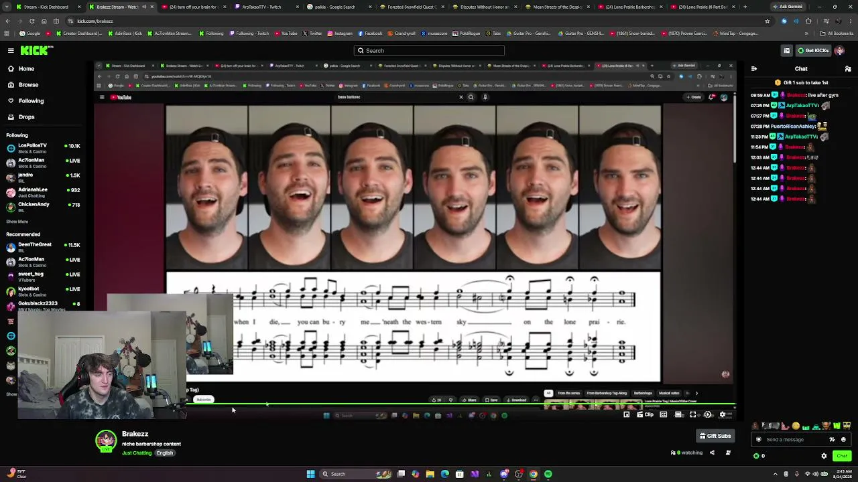Click the Brakezz channel avatar
Screen dimensions: 858x482
105,441
